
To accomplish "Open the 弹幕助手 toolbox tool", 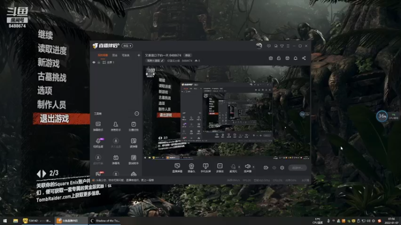I will 98,126.
